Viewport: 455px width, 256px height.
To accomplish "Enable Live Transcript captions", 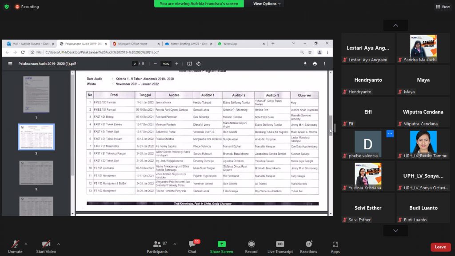I will (280, 245).
